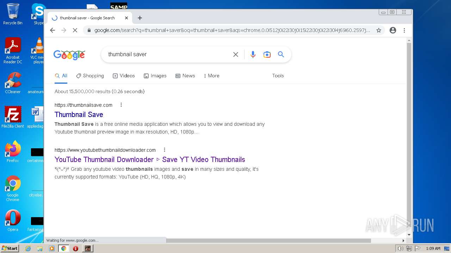Select the All results tab
The height and width of the screenshot is (253, 451).
pyautogui.click(x=61, y=76)
